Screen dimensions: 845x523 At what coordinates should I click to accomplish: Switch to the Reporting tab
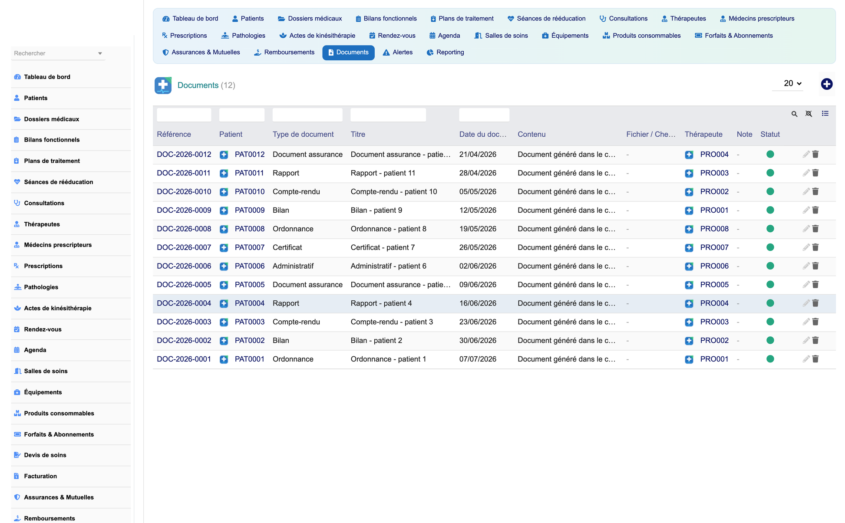click(x=445, y=52)
